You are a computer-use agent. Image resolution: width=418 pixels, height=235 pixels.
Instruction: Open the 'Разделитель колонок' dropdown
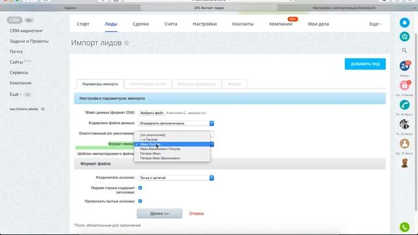(176, 178)
